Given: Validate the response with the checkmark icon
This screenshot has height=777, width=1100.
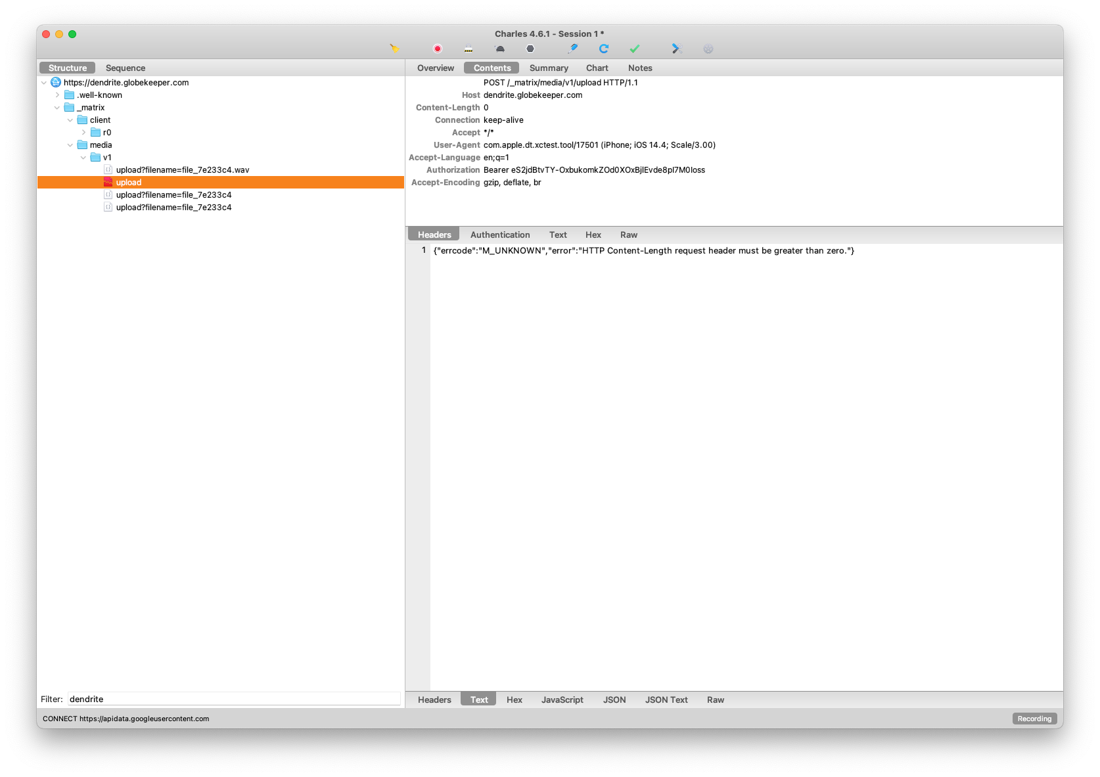Looking at the screenshot, I should [x=634, y=49].
